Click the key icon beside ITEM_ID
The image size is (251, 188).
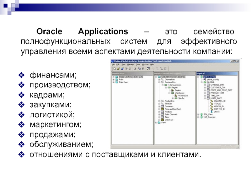coord(211,104)
